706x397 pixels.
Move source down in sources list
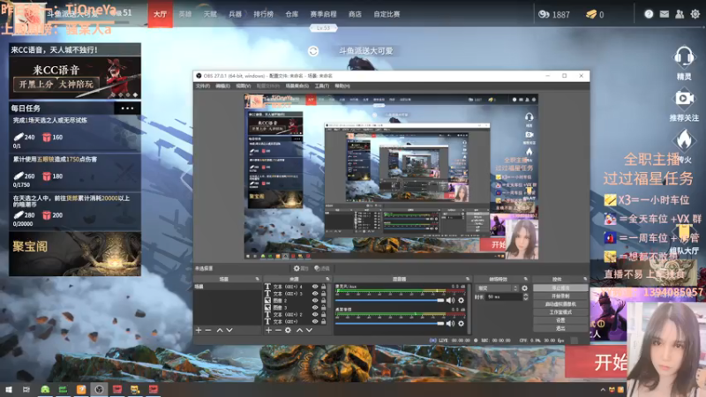309,330
